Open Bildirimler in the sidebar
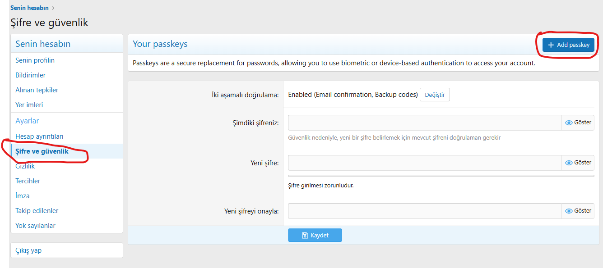This screenshot has height=268, width=603. click(31, 75)
